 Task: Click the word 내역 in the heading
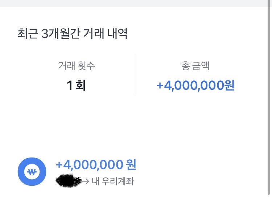(117, 34)
